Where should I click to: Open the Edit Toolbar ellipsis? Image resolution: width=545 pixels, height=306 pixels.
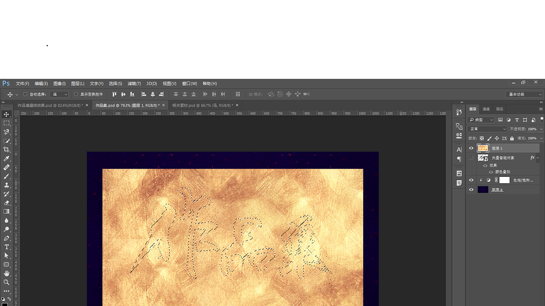tap(6, 291)
